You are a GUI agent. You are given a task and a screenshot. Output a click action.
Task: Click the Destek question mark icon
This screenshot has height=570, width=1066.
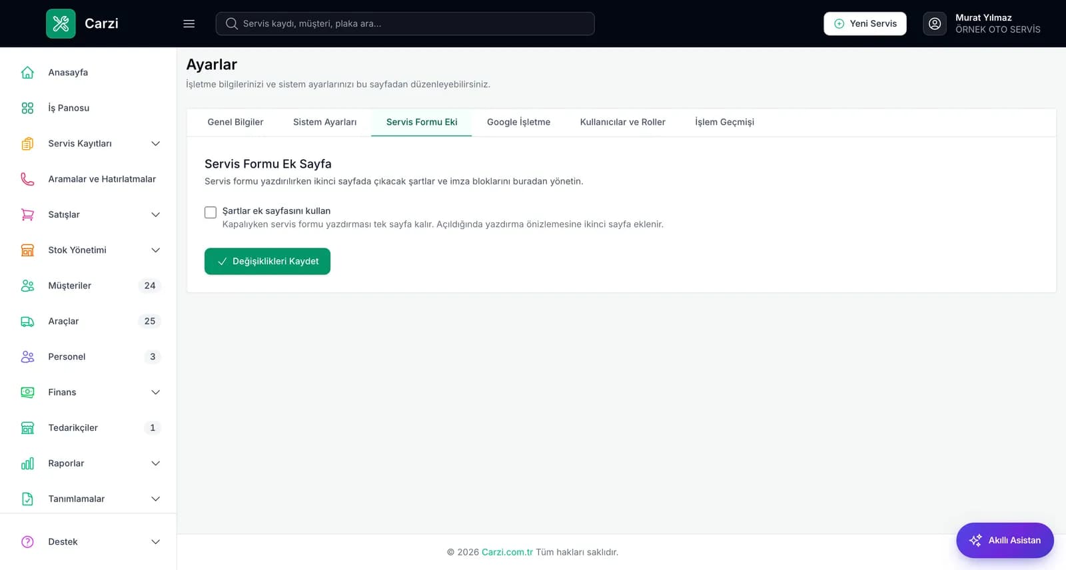(27, 542)
